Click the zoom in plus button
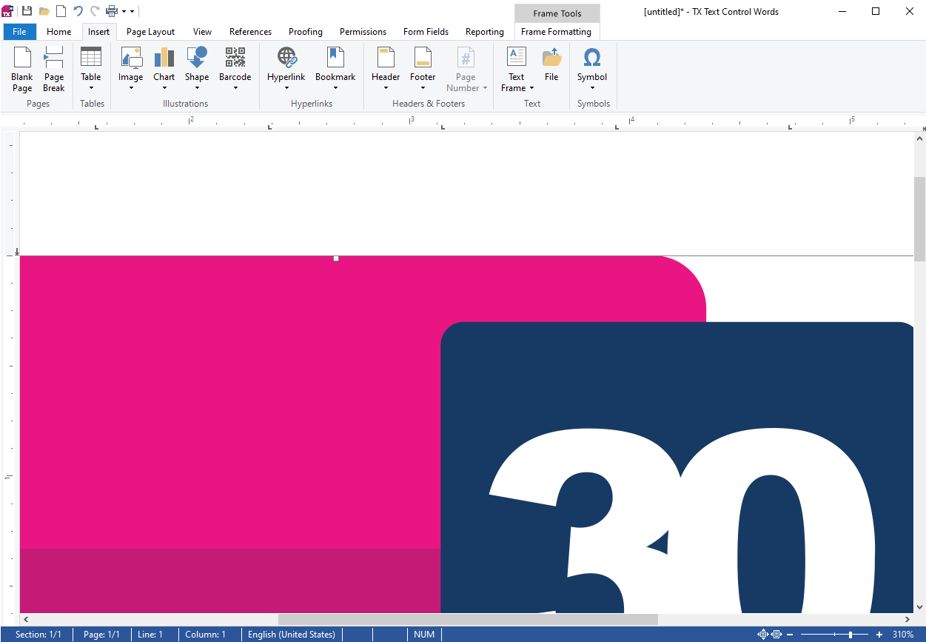The width and height of the screenshot is (926, 642). (879, 635)
